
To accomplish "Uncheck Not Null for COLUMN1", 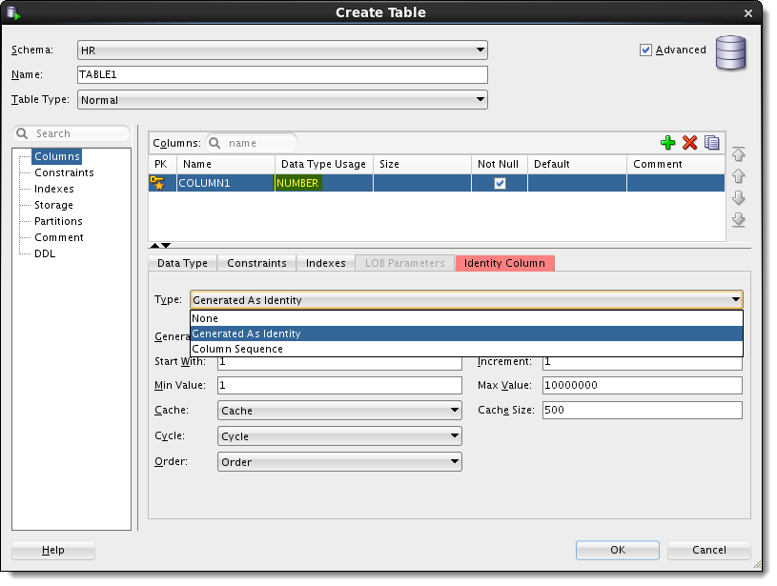I will coord(500,183).
